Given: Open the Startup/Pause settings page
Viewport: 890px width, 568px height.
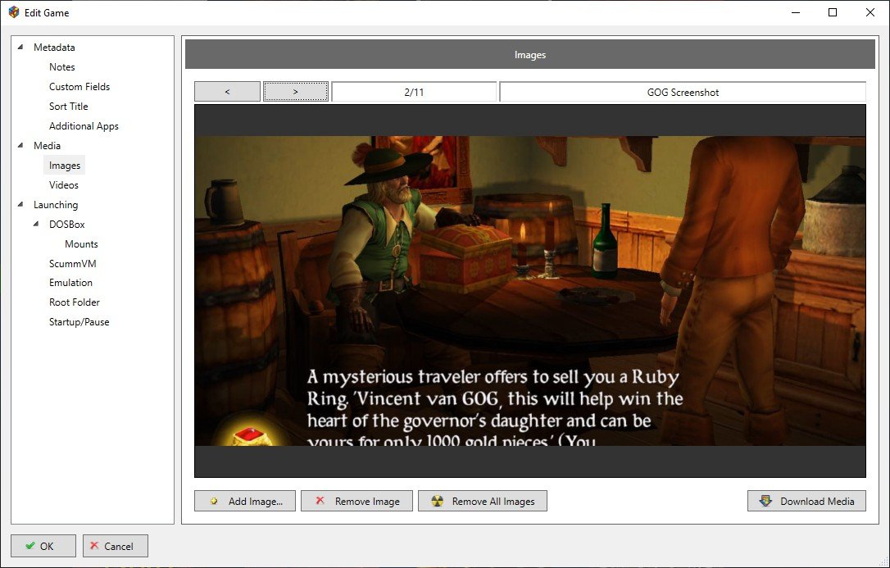Looking at the screenshot, I should point(79,322).
